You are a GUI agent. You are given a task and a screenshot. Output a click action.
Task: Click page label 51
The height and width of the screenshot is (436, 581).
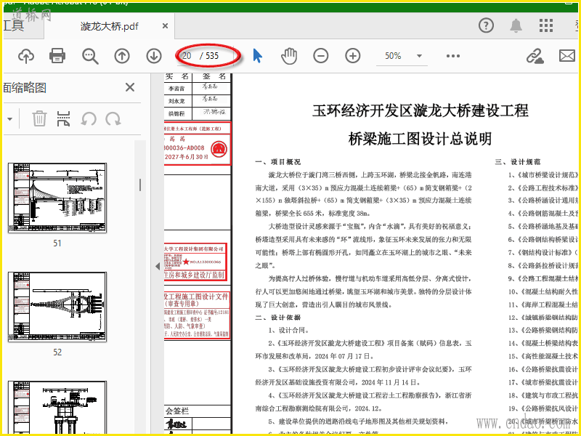click(x=57, y=243)
